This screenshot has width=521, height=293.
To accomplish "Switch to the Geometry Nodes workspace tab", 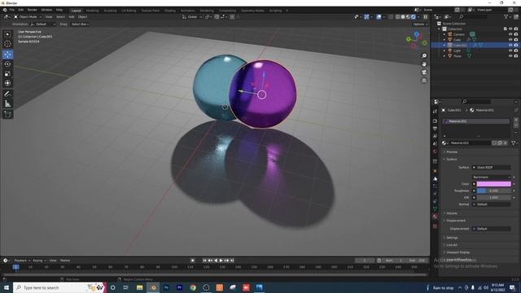I will click(252, 11).
